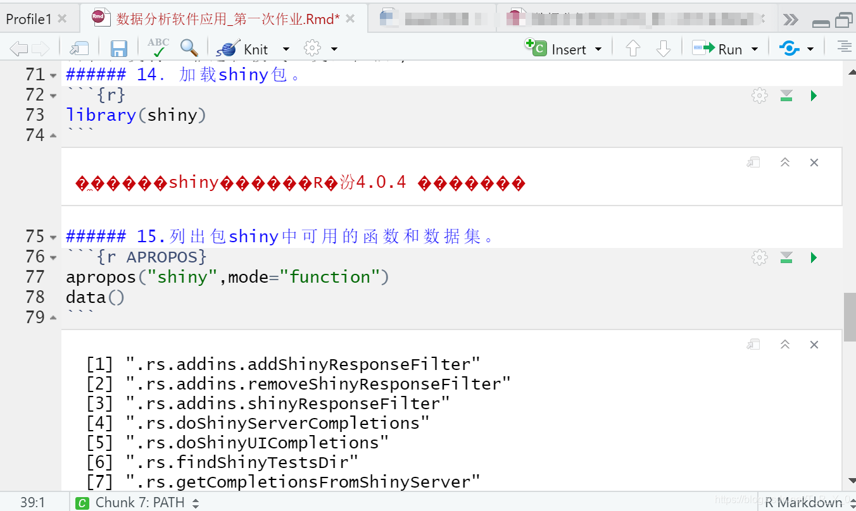Run the current line or selection

click(x=717, y=49)
